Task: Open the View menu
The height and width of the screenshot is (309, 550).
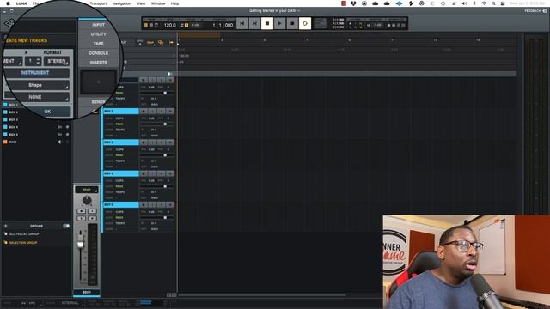Action: pos(141,3)
